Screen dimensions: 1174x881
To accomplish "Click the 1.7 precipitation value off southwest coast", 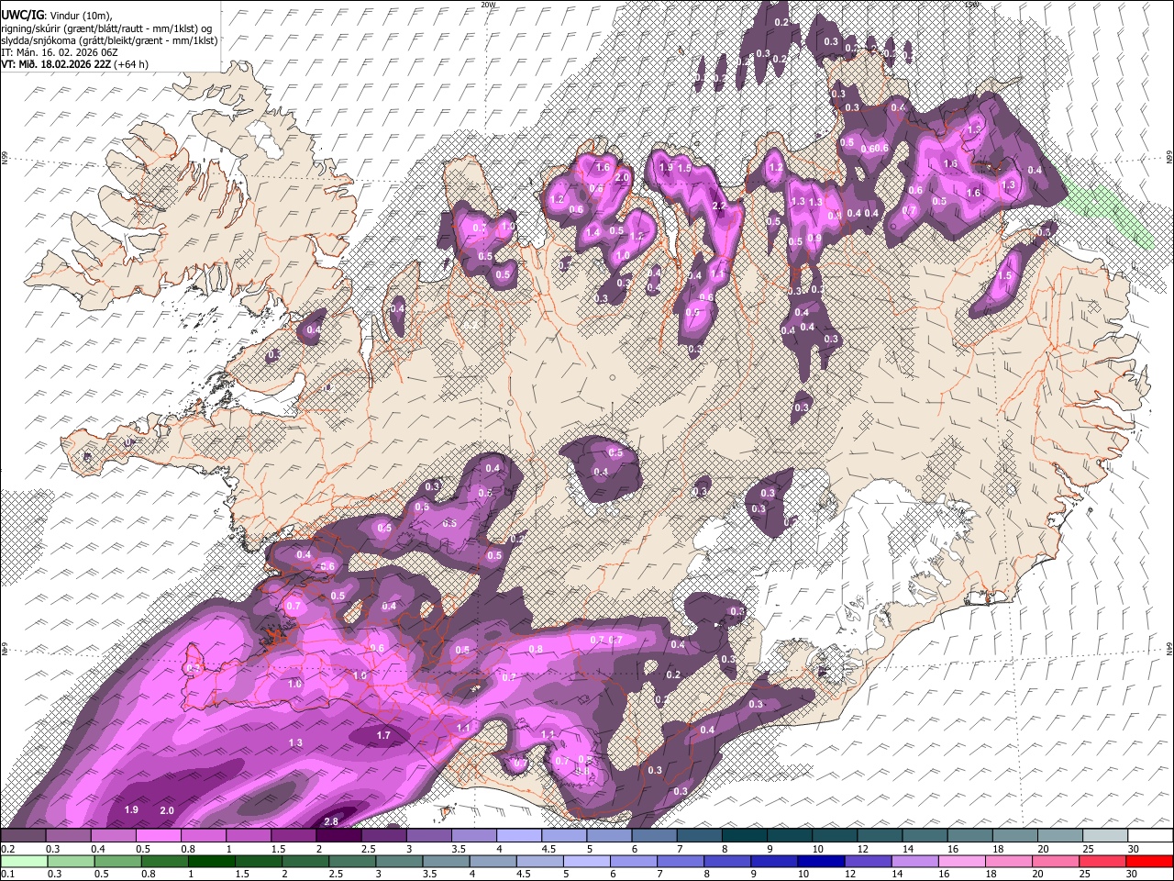I will point(383,735).
